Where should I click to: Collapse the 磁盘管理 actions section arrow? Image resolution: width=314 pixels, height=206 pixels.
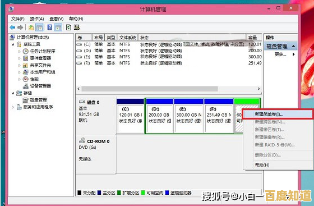pos(294,46)
